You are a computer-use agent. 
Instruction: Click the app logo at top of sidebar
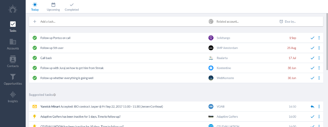(x=13, y=10)
